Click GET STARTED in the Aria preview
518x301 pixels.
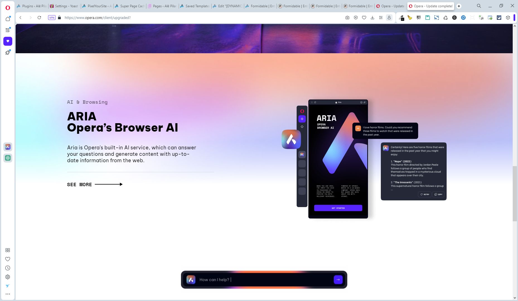tap(338, 208)
